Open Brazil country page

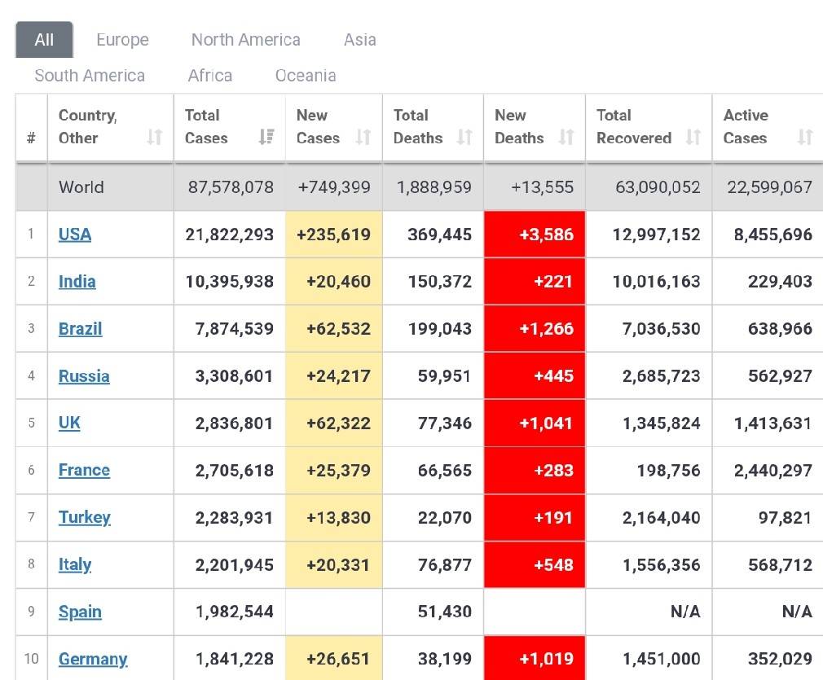pos(81,329)
